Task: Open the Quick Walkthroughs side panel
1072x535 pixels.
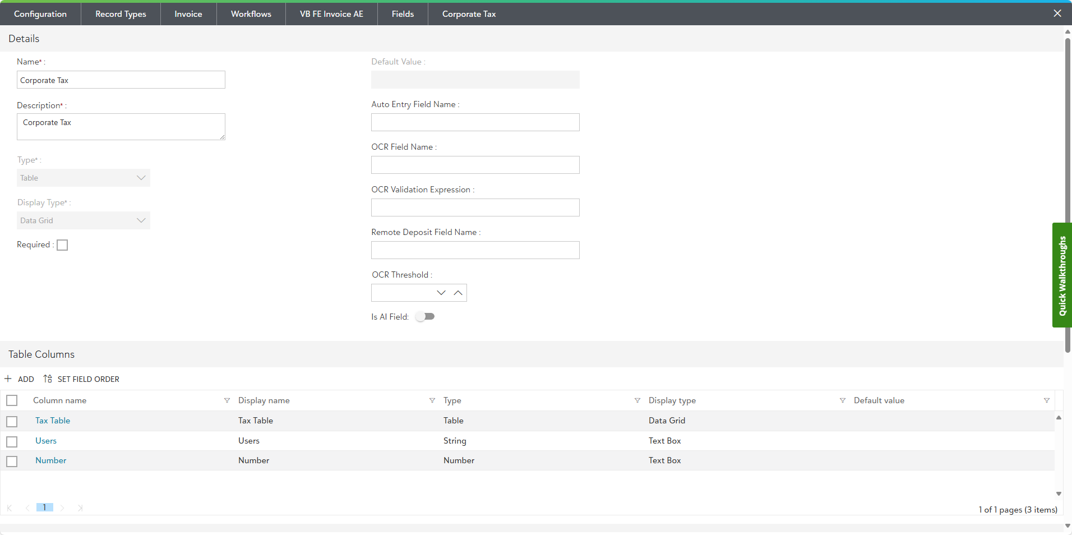Action: point(1062,275)
